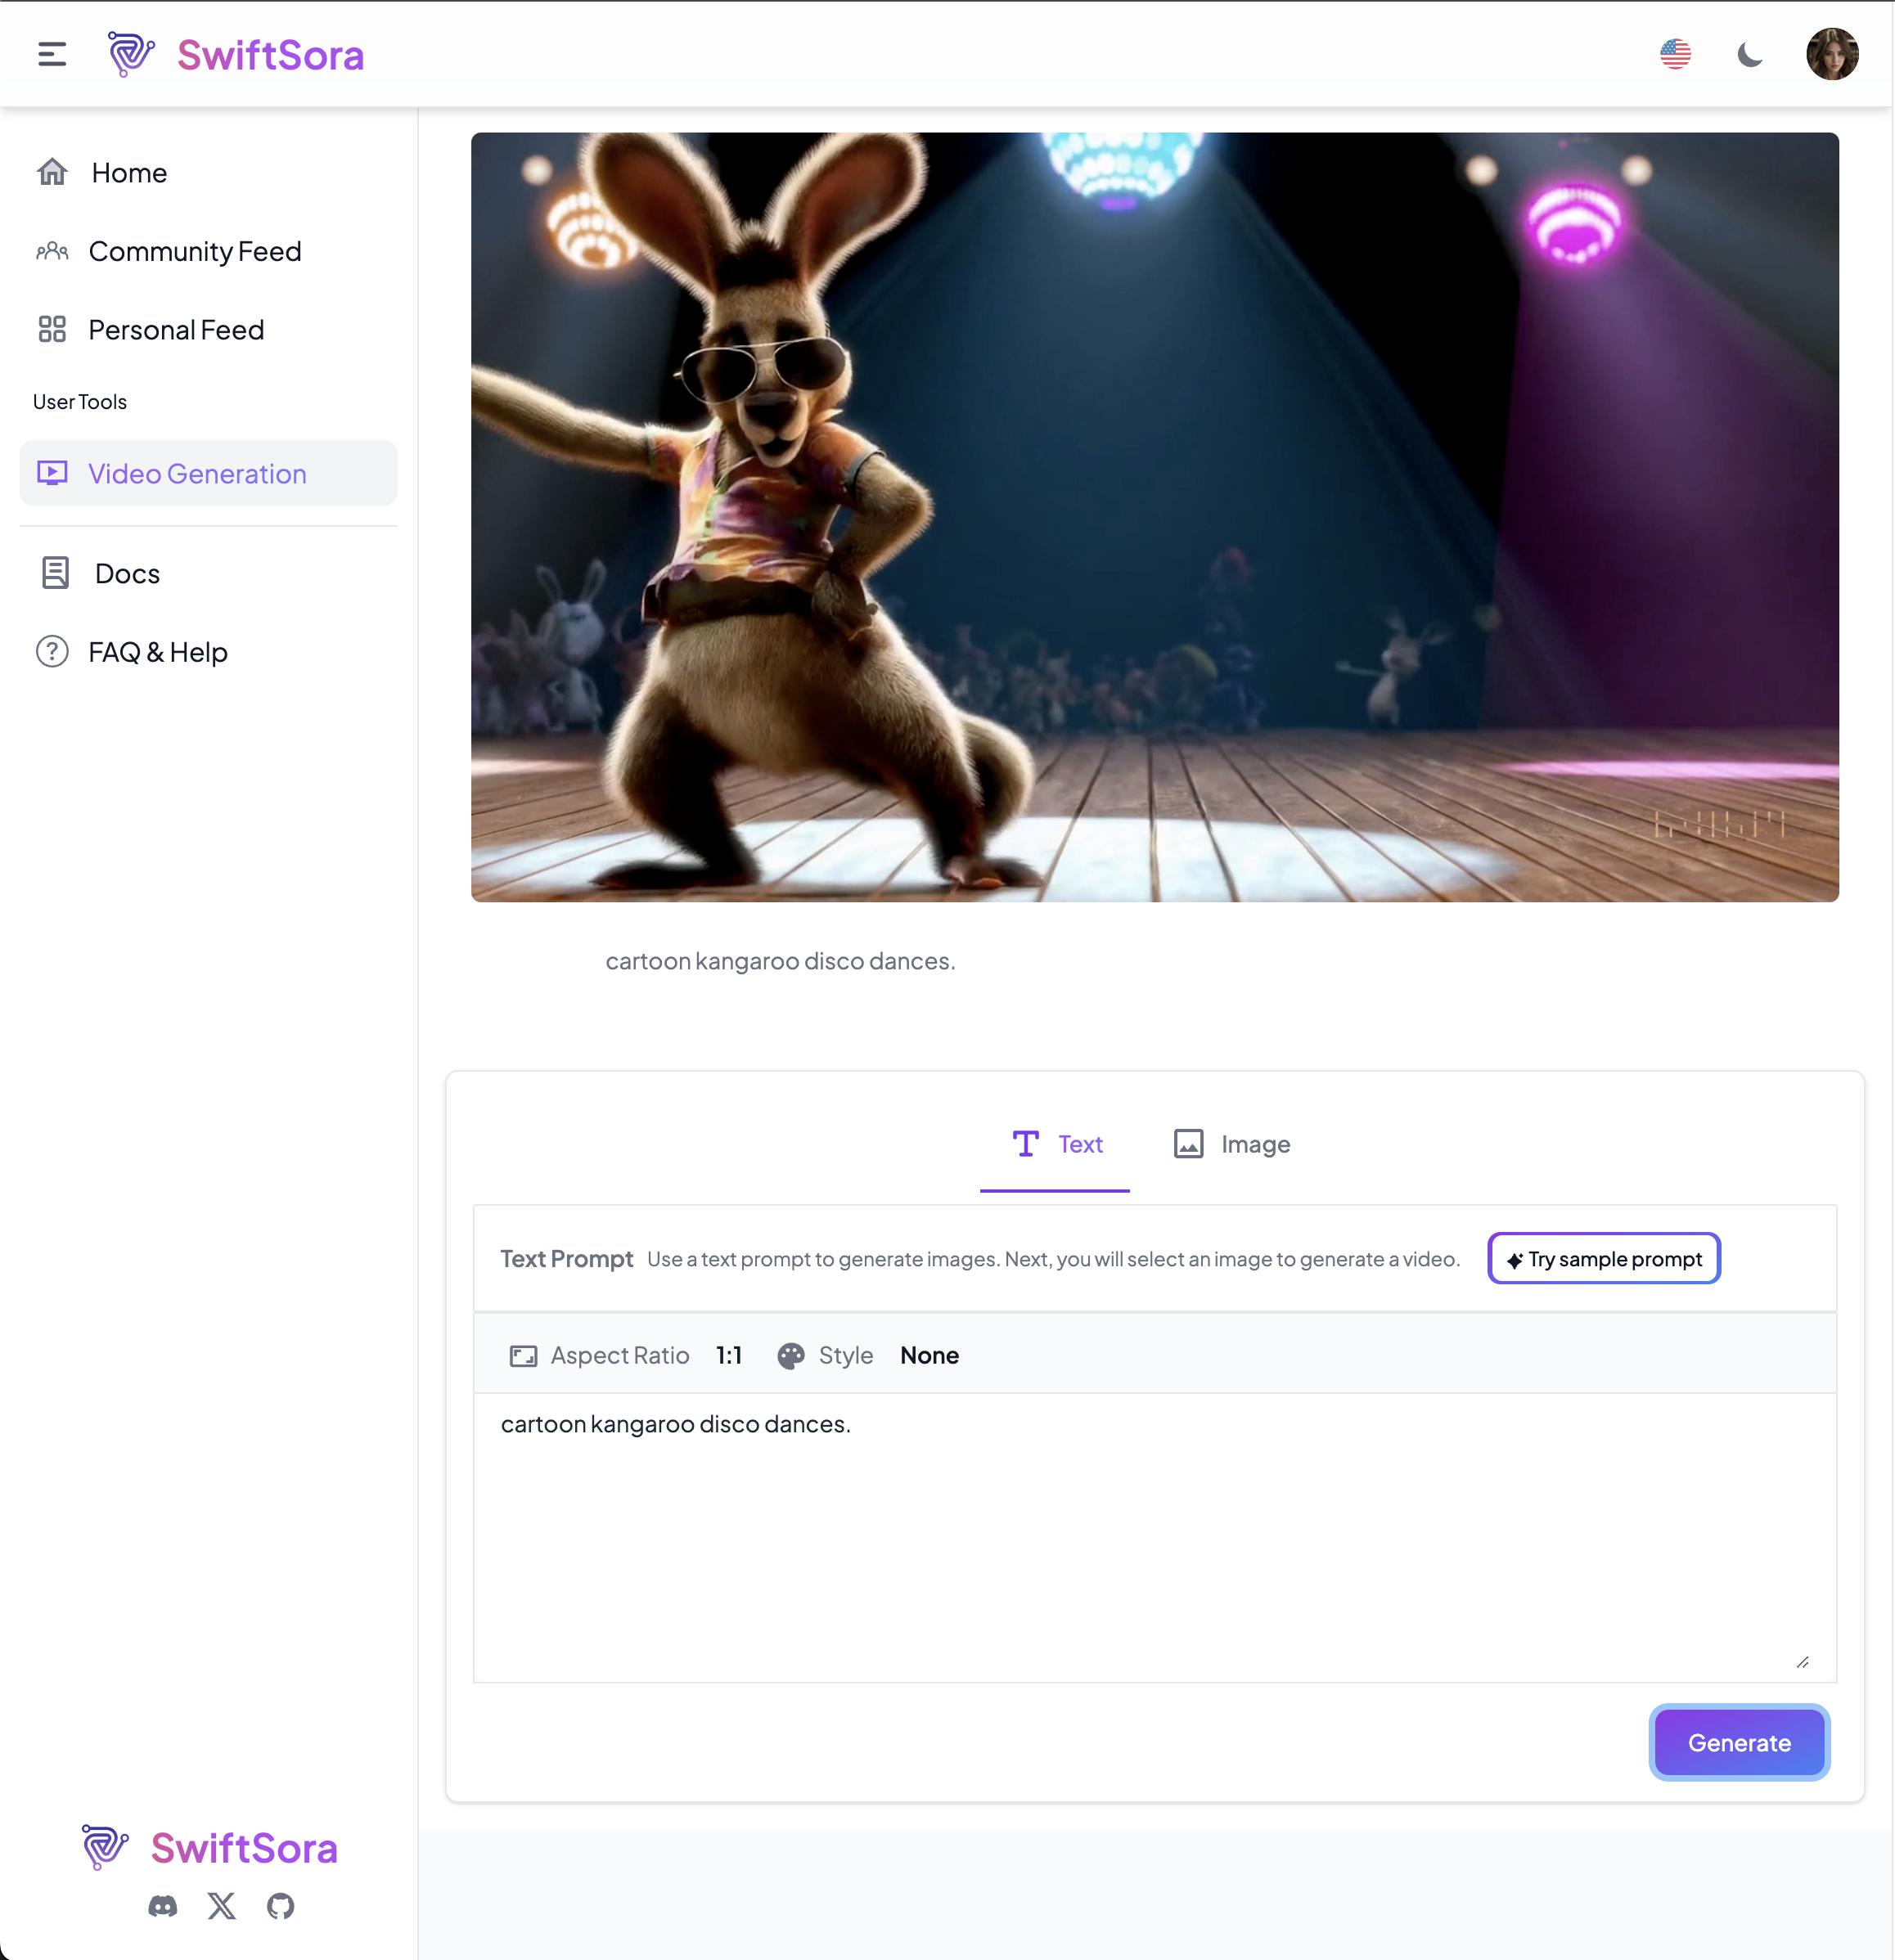The image size is (1895, 1960).
Task: Click the SwiftSora logo in header
Action: click(x=236, y=54)
